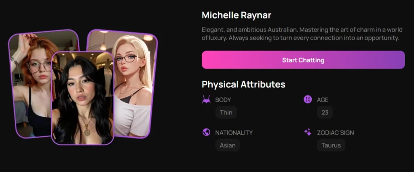
Task: Select the Thin body chip
Action: pyautogui.click(x=226, y=112)
